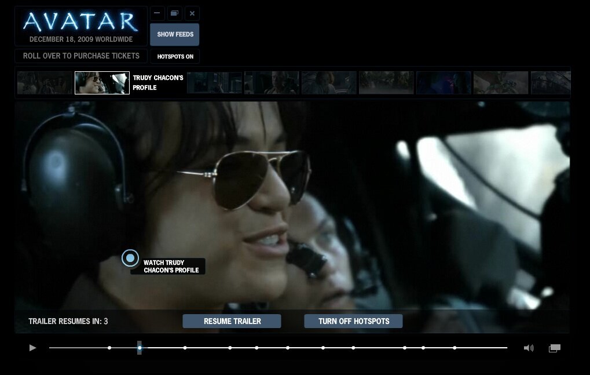Jump to the ninth timeline dot marker
The image size is (590, 375).
[405, 348]
